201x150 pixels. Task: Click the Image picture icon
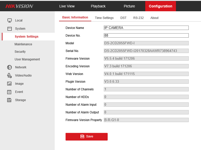[9, 84]
